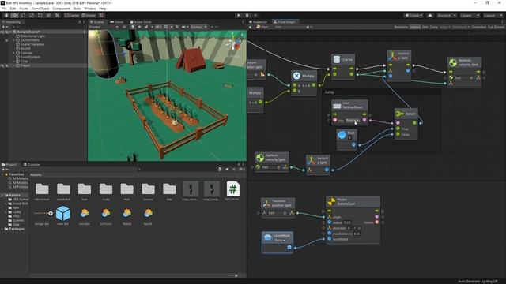The image size is (506, 284).
Task: Open the Shaded draw mode dropdown
Action: point(104,27)
